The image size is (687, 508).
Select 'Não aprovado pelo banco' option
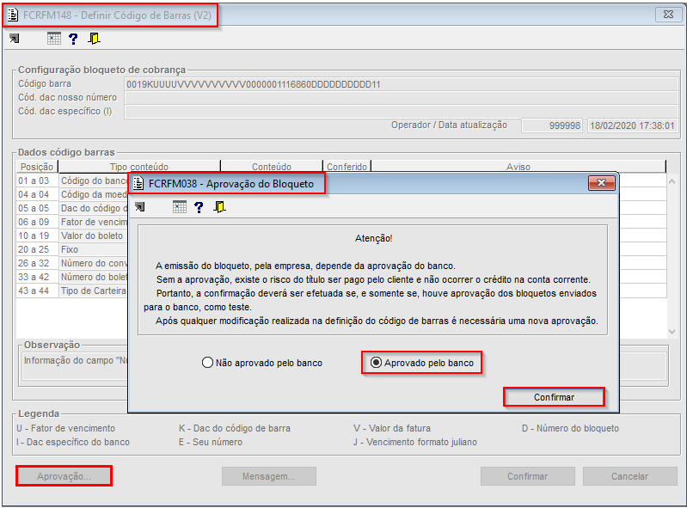point(262,363)
